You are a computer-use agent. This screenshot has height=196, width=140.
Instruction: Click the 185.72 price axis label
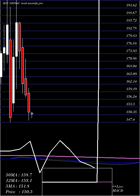click(x=131, y=20)
